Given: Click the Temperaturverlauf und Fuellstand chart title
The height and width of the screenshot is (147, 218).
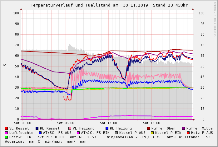Looking at the screenshot, I should [109, 5].
